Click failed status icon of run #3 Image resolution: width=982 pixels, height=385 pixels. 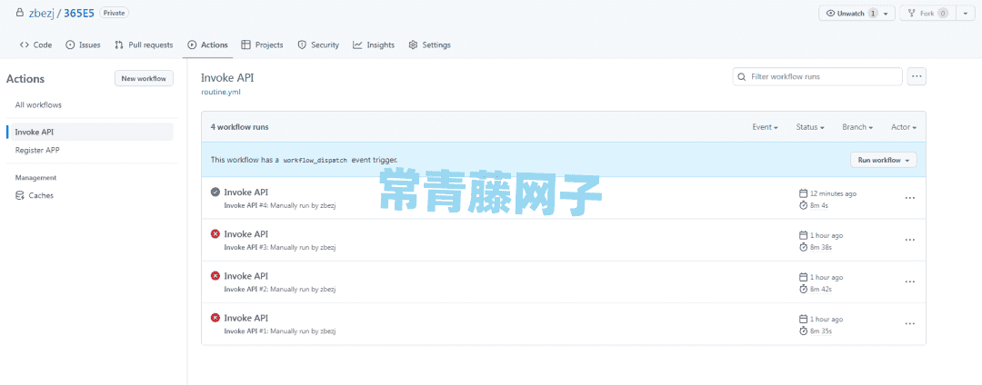click(x=215, y=233)
